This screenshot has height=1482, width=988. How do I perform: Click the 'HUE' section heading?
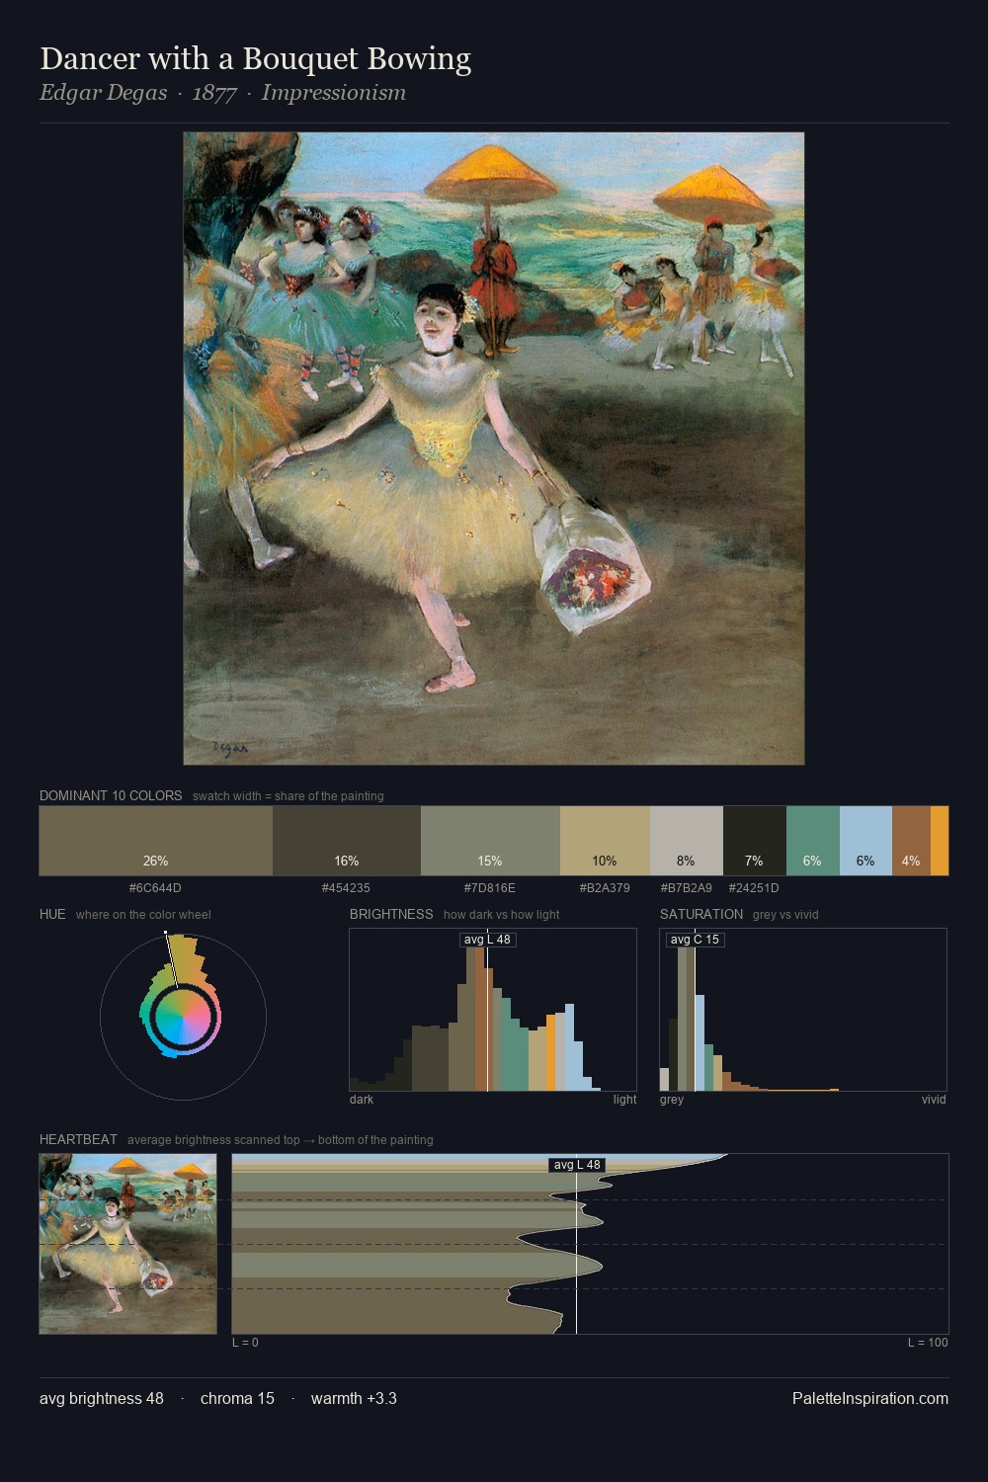point(52,914)
